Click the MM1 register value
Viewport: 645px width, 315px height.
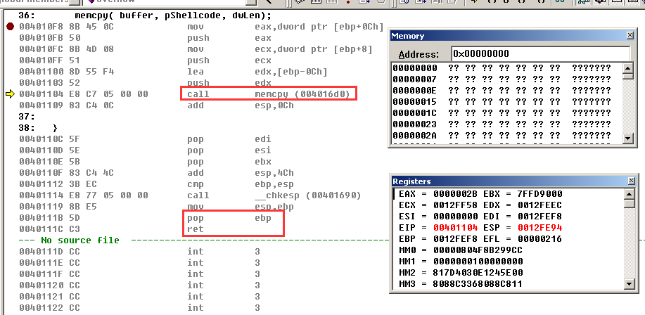point(478,261)
